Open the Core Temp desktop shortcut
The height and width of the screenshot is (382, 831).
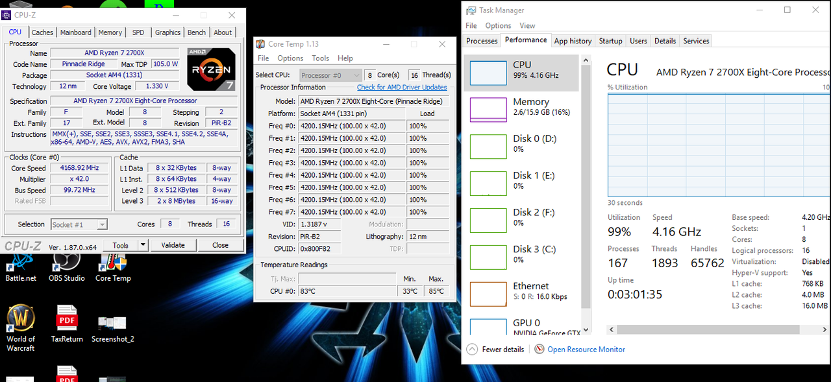pos(113,267)
